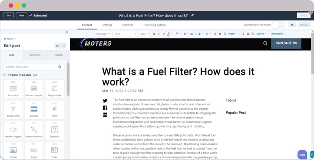Click the Publish button
This screenshot has height=160, width=314.
click(304, 16)
